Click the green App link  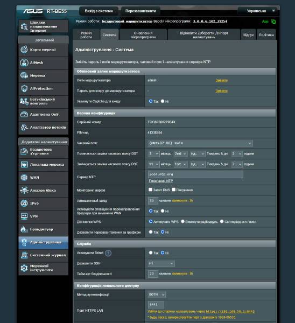click(265, 22)
